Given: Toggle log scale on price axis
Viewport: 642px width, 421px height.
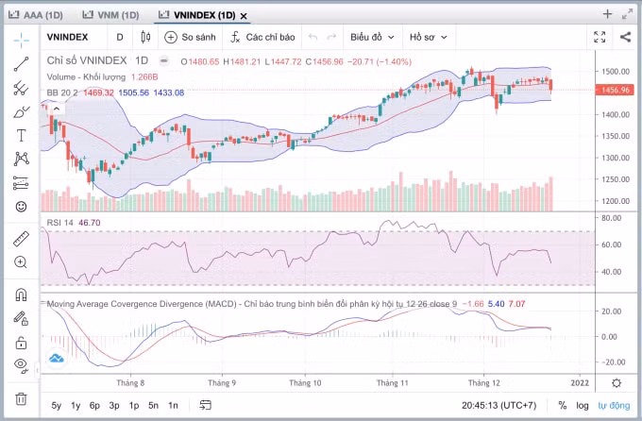Looking at the screenshot, I should [582, 406].
